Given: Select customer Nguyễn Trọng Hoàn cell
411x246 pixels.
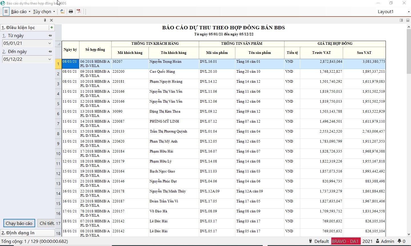Looking at the screenshot, I should click(x=174, y=64).
